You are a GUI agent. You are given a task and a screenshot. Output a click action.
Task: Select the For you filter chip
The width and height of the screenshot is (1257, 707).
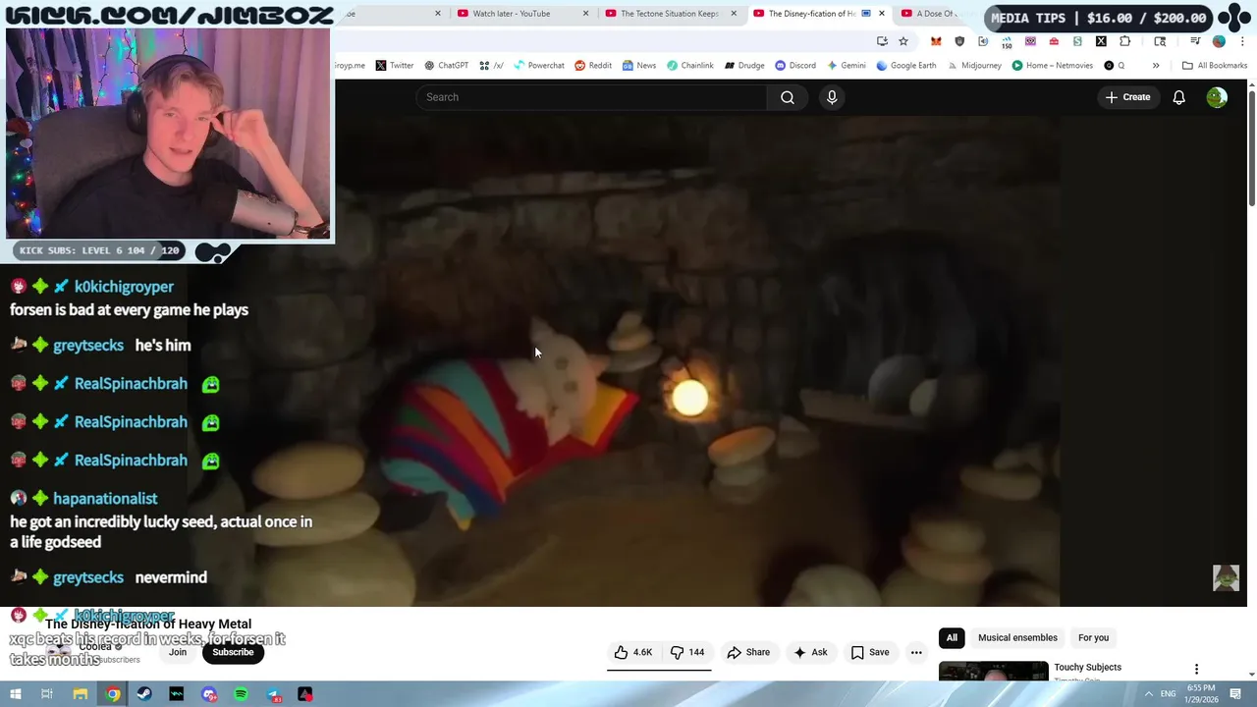[x=1093, y=637]
